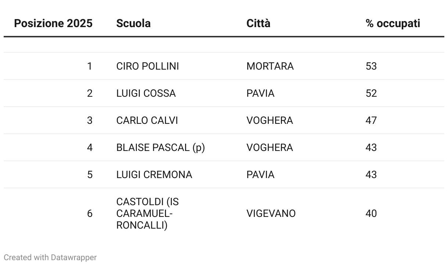
Task: Click the 47 percent occupati value
Action: (x=371, y=121)
